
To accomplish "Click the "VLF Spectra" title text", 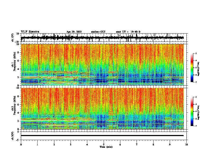I will coord(30,32).
